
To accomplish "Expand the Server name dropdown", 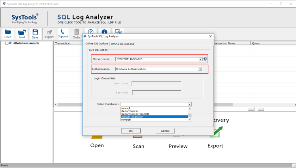I will (x=200, y=59).
